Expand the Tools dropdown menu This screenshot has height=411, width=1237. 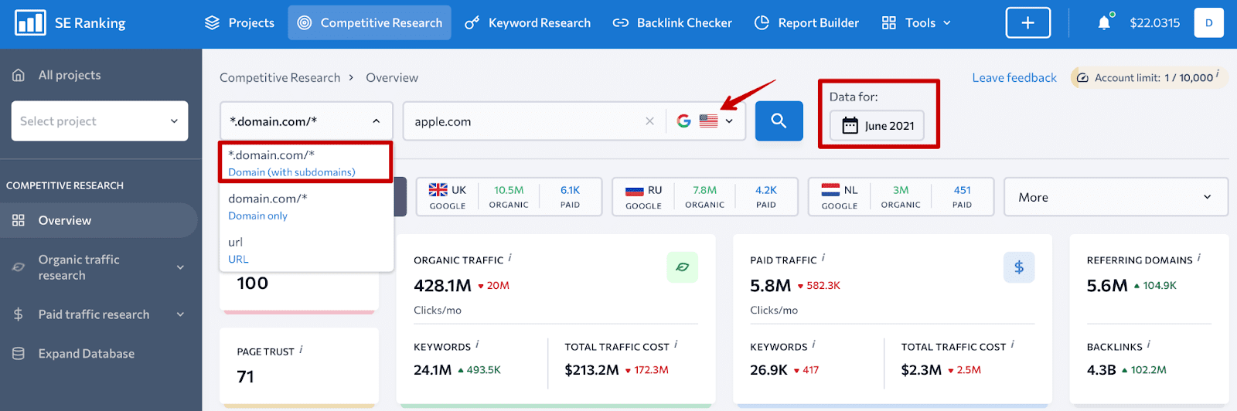916,23
